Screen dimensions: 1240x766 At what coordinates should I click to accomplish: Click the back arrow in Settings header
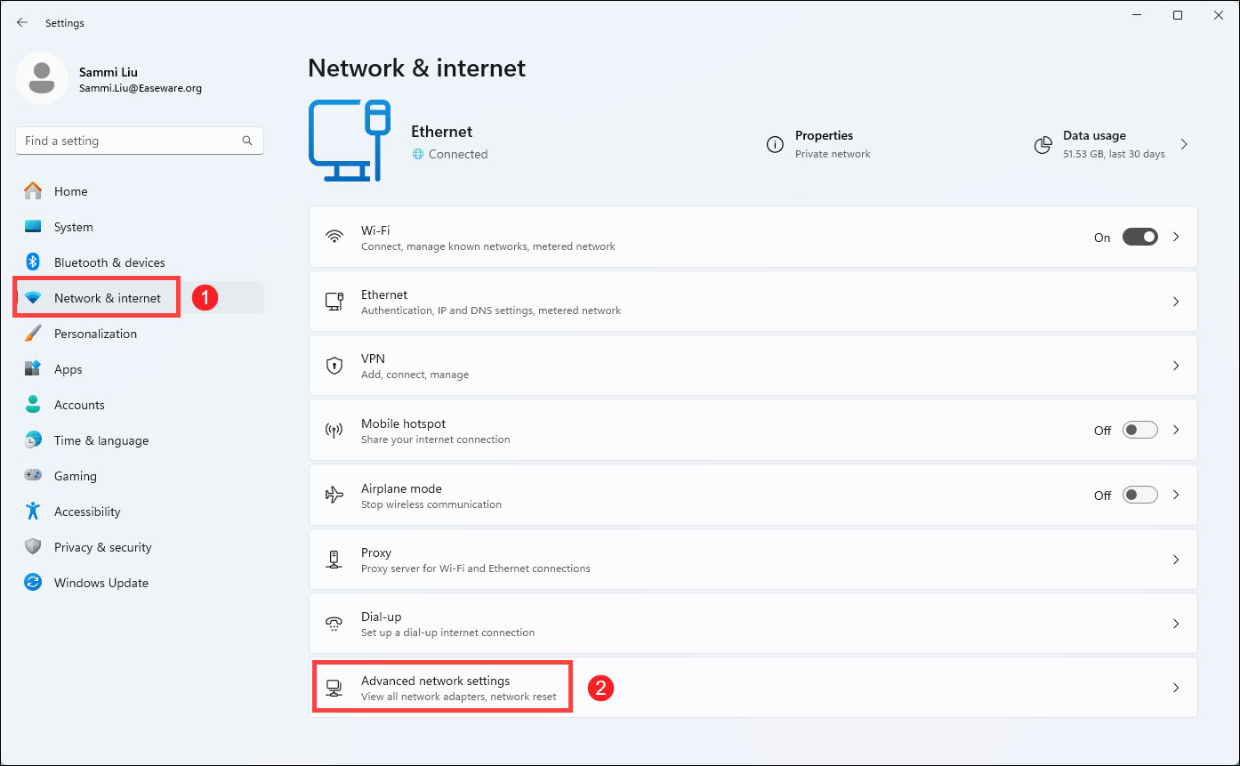tap(22, 23)
